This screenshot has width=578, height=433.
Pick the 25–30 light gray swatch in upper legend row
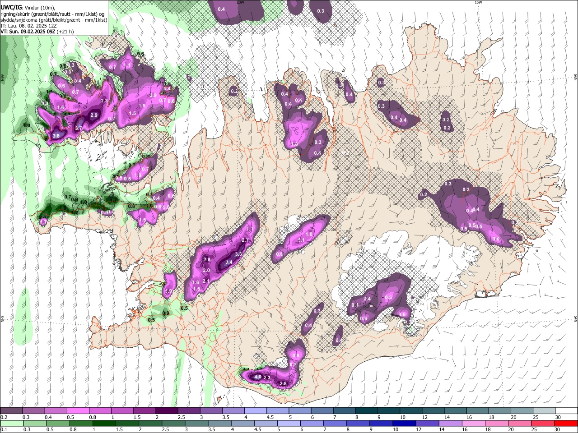click(x=545, y=411)
